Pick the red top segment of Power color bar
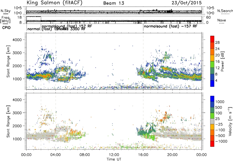Screen dimensions: 233x161 (x=212, y=39)
